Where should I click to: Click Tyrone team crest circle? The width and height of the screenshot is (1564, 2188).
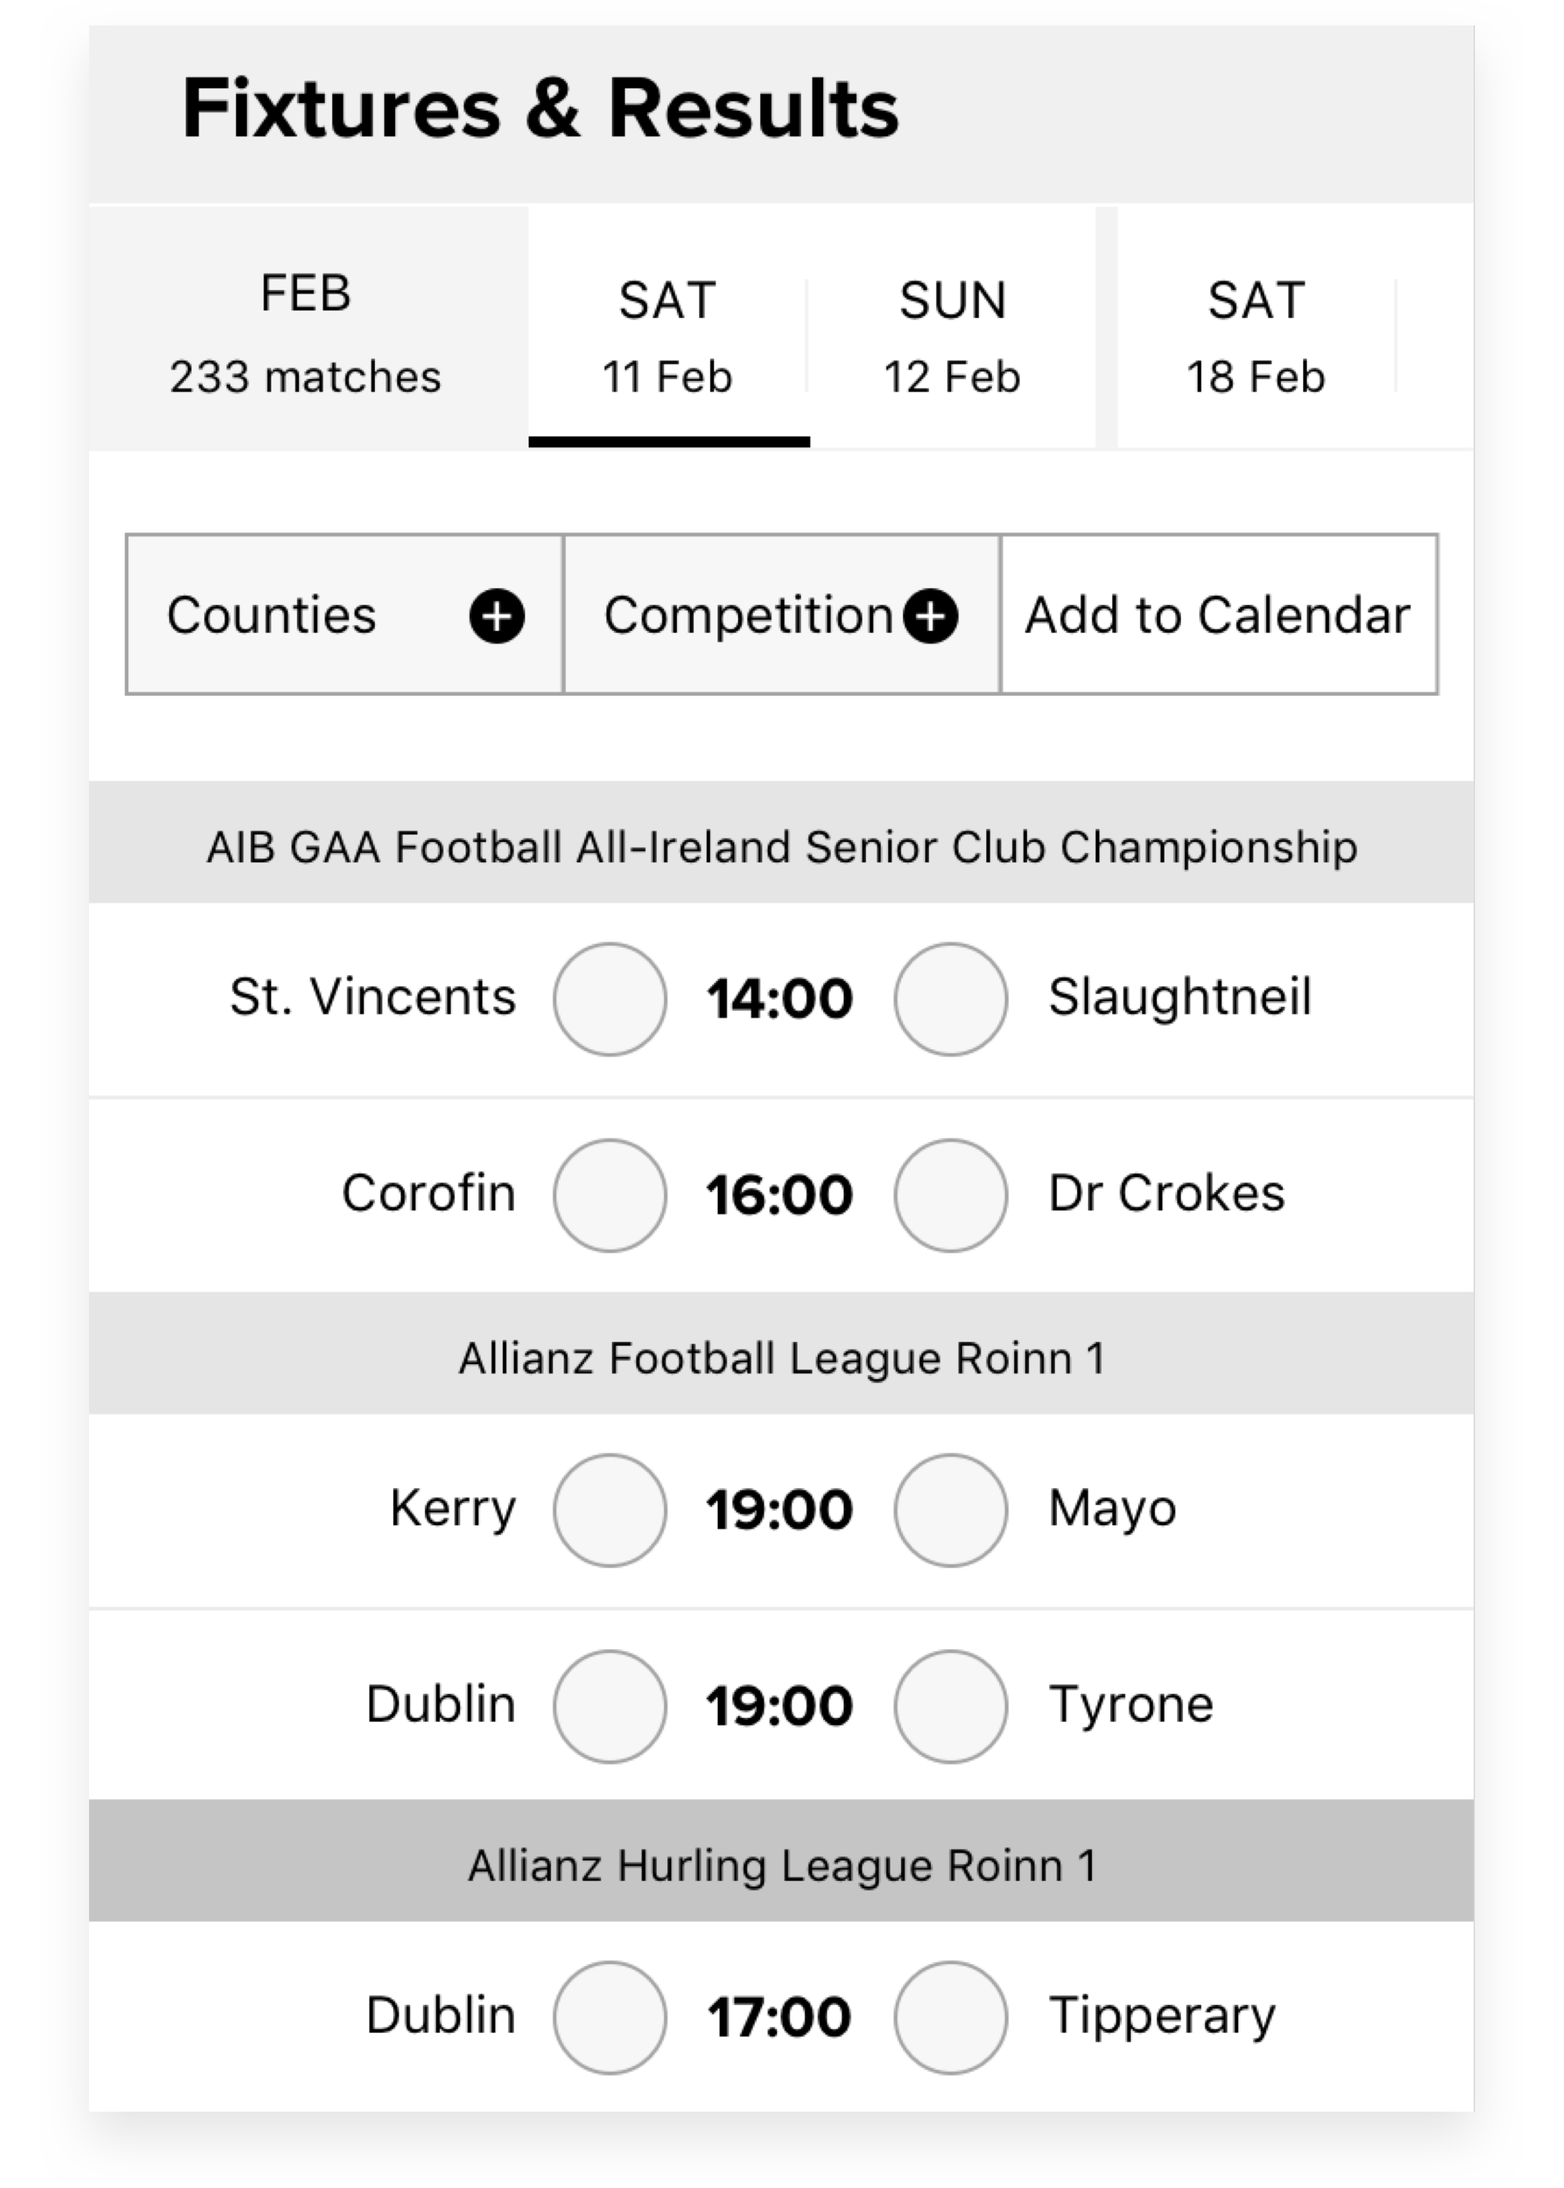949,1706
